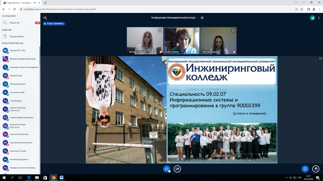Click the Егор Санников talking indicator

coord(54,24)
